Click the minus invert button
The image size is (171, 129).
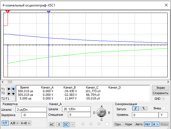pos(73,125)
